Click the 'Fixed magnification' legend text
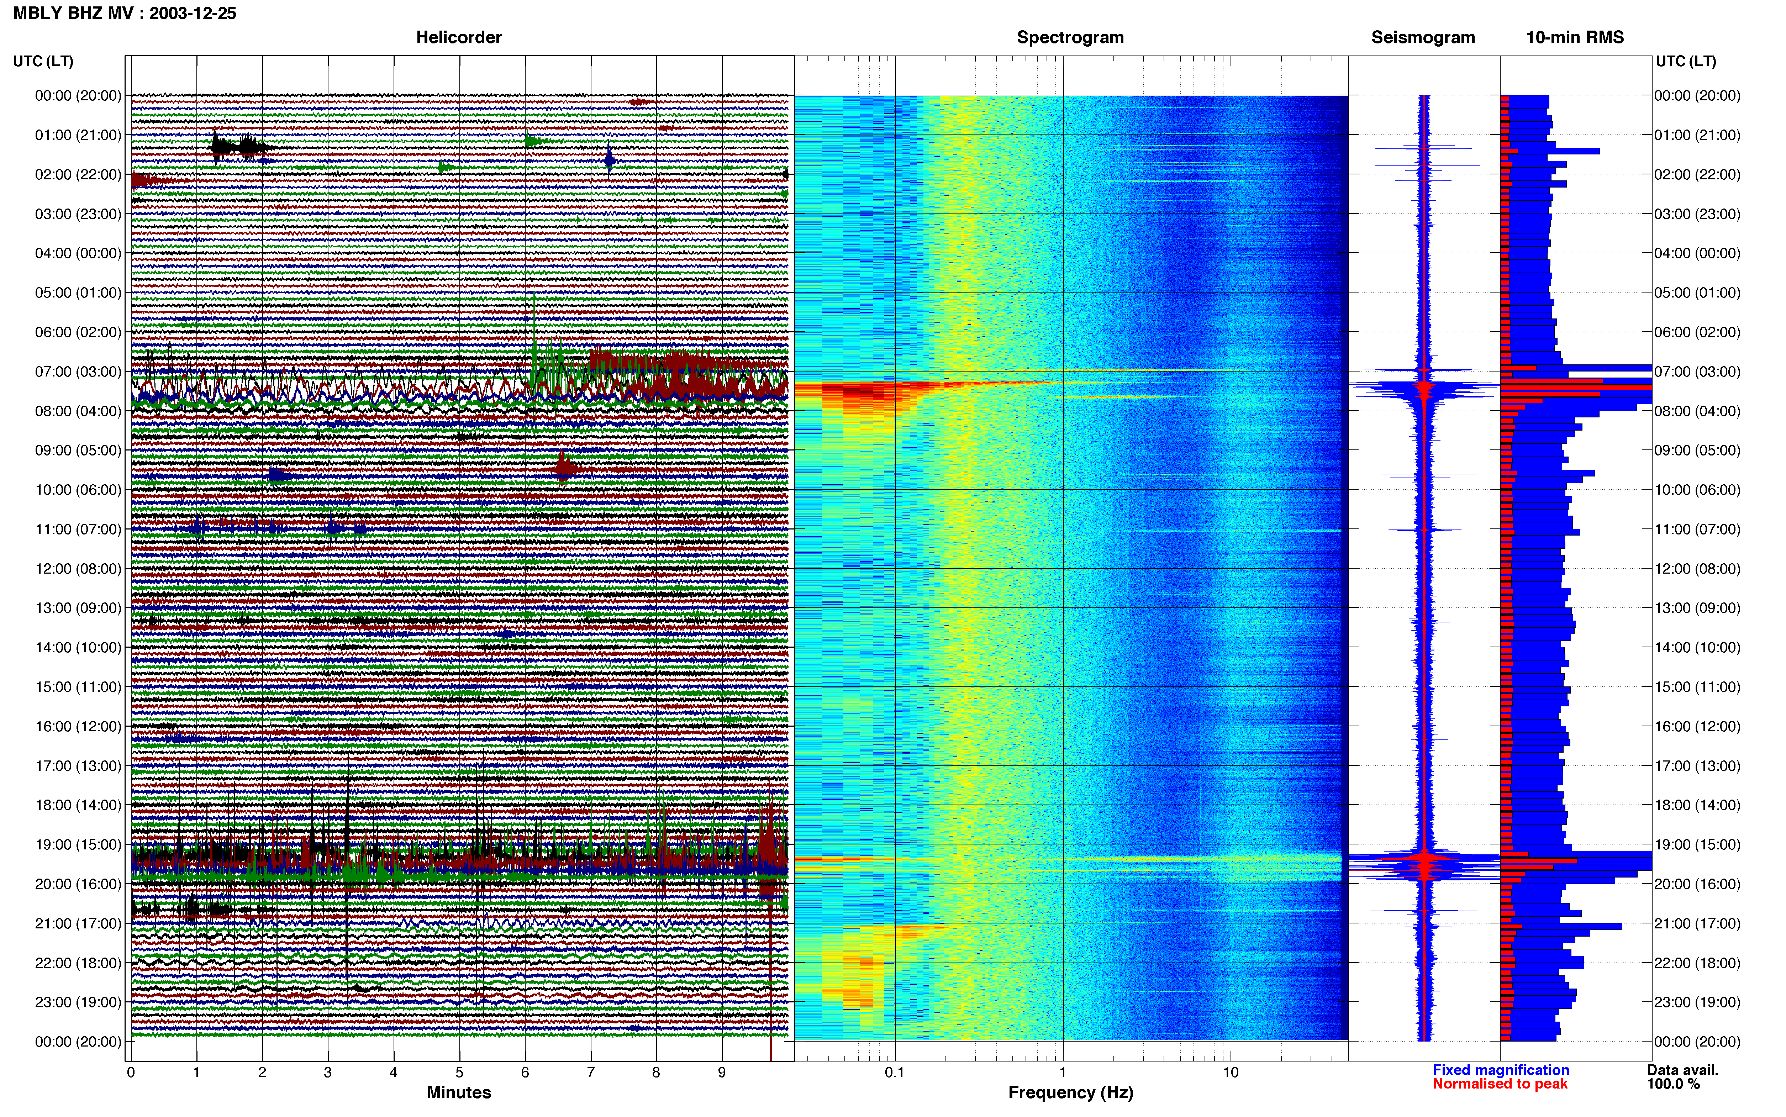The image size is (1786, 1117). (1500, 1070)
